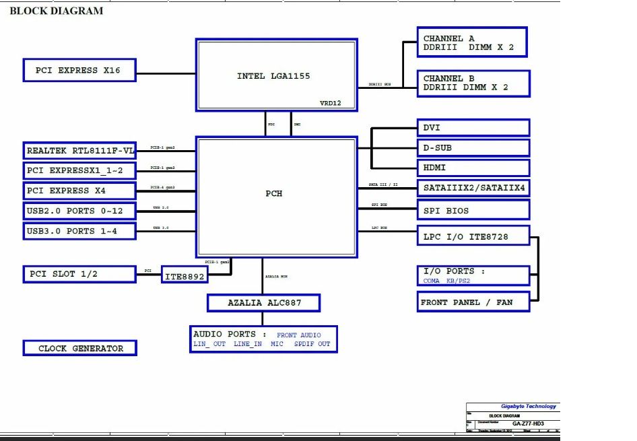637x441 pixels.
Task: Select the PCI EXPRESS X16 block
Action: pos(79,70)
